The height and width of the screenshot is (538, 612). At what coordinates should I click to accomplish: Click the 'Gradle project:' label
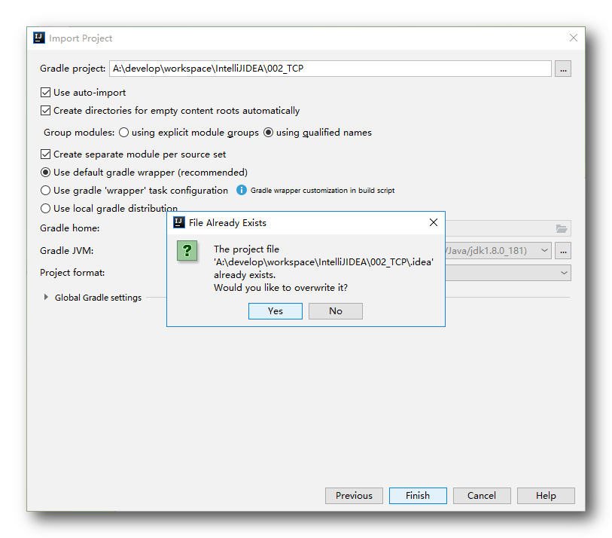[x=72, y=69]
